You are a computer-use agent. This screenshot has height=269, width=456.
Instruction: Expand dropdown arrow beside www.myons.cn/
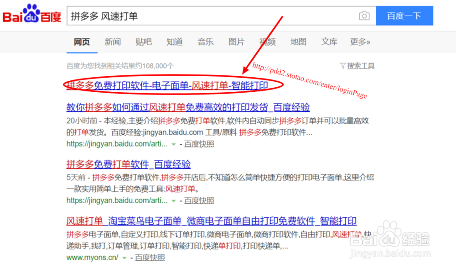124,258
